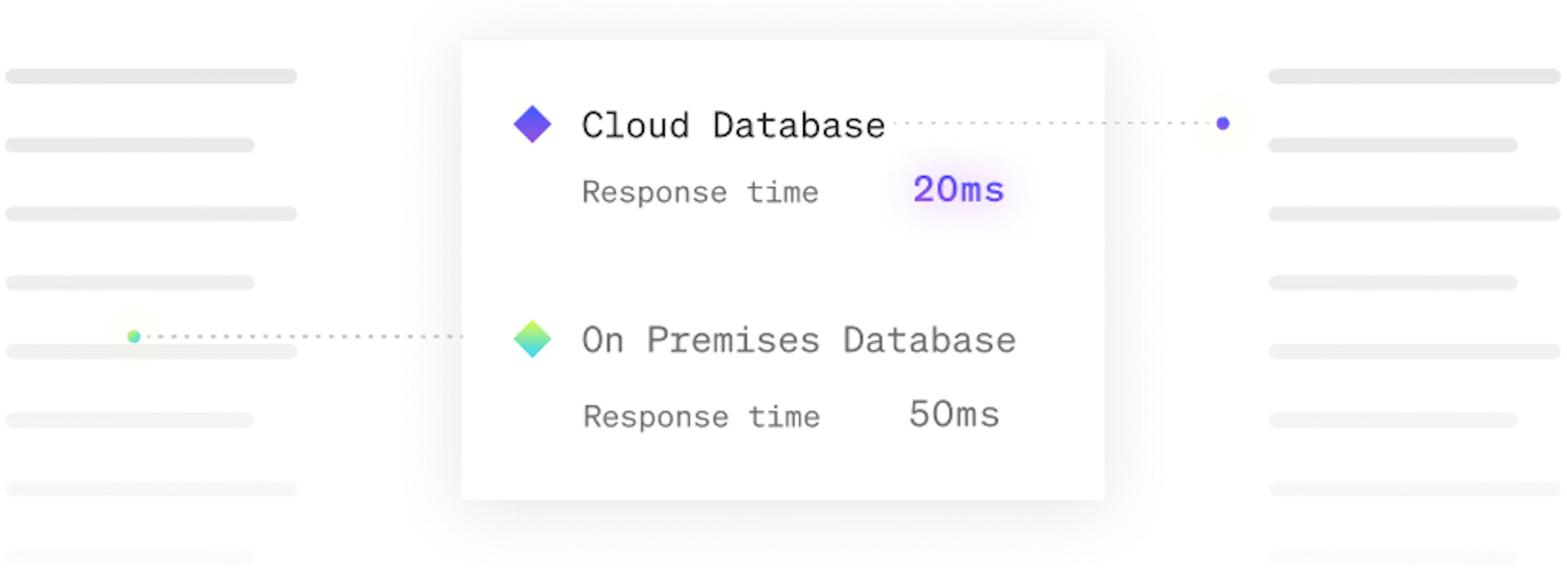Select the teal dot node with yellow halo

[133, 336]
